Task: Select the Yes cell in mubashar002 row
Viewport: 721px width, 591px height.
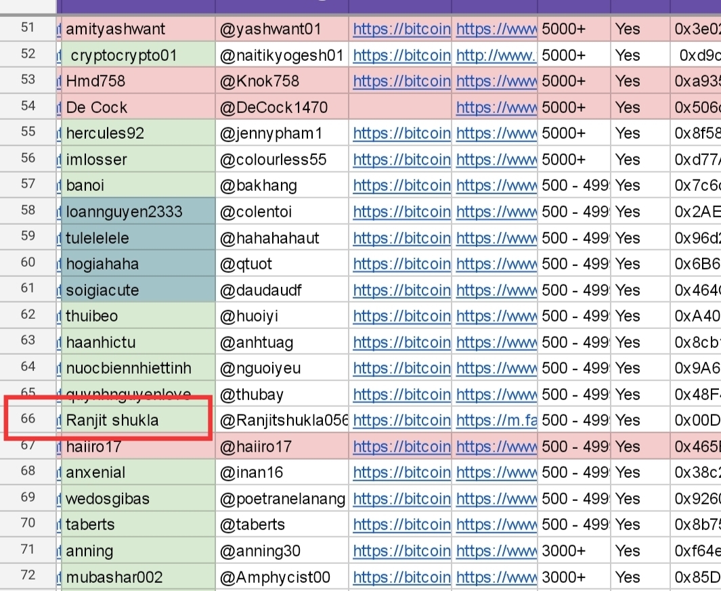Action: pyautogui.click(x=640, y=577)
